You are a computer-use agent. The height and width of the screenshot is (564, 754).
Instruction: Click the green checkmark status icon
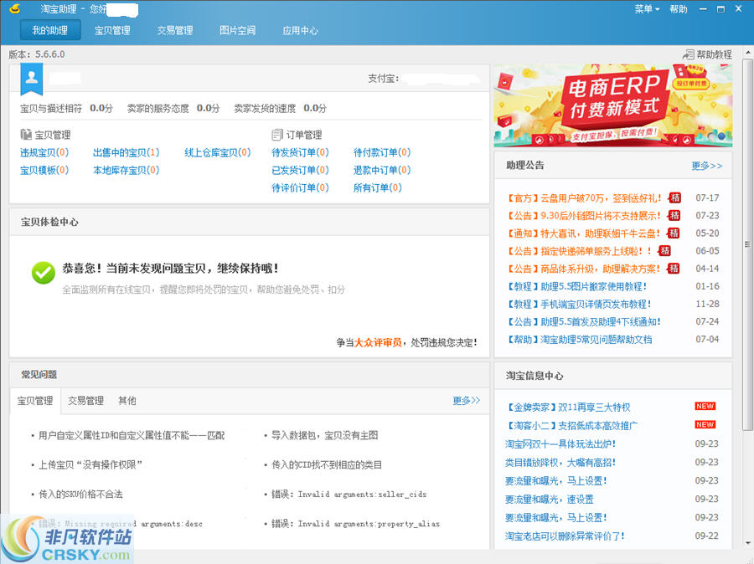tap(44, 273)
